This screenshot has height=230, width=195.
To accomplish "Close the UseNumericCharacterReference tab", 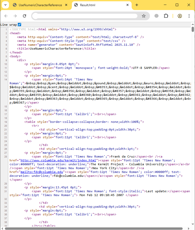I will (x=66, y=5).
